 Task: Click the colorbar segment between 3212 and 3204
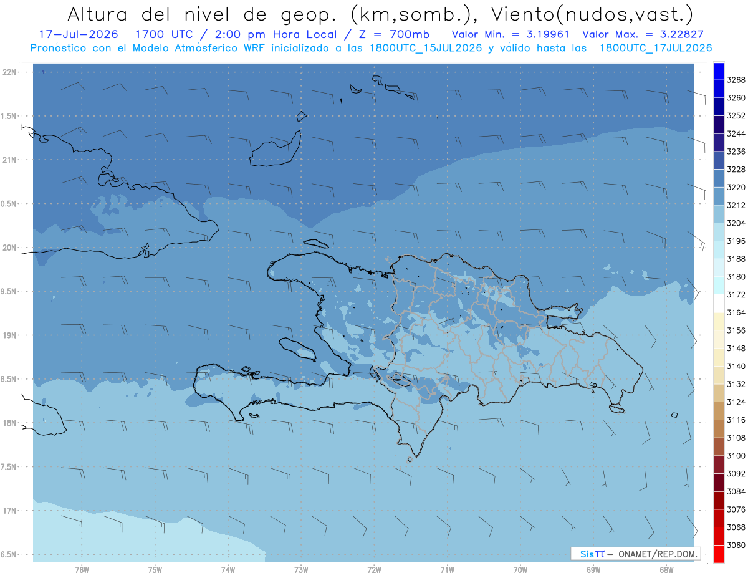tap(718, 214)
